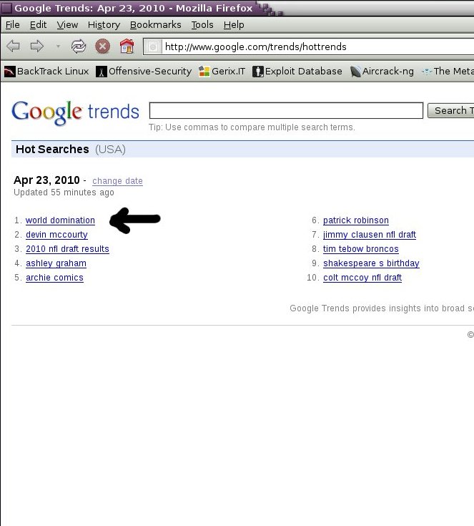Open the 2010 nfl draft results link
Image resolution: width=474 pixels, height=526 pixels.
point(67,249)
